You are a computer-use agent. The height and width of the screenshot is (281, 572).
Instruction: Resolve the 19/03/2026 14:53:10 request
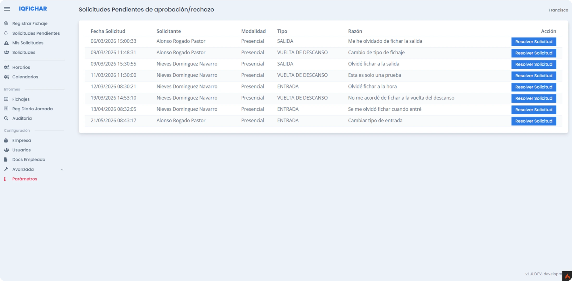pos(534,98)
